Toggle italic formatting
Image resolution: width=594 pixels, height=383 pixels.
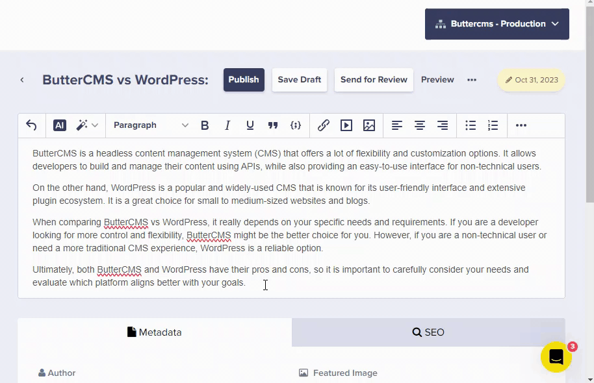tap(227, 125)
